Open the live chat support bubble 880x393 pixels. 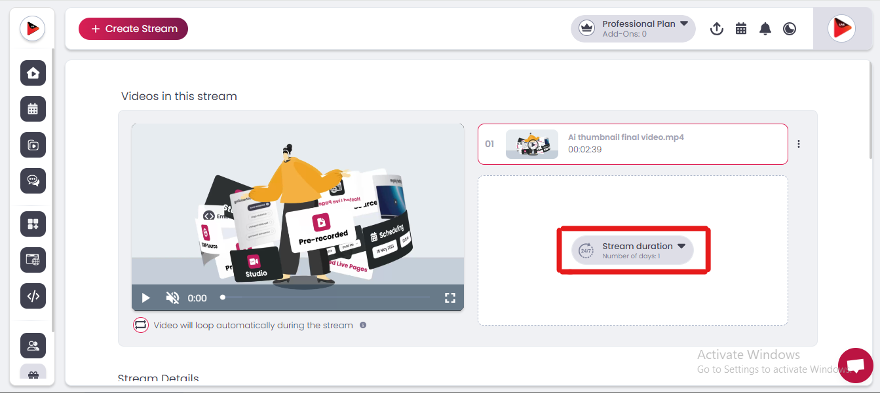click(x=855, y=365)
